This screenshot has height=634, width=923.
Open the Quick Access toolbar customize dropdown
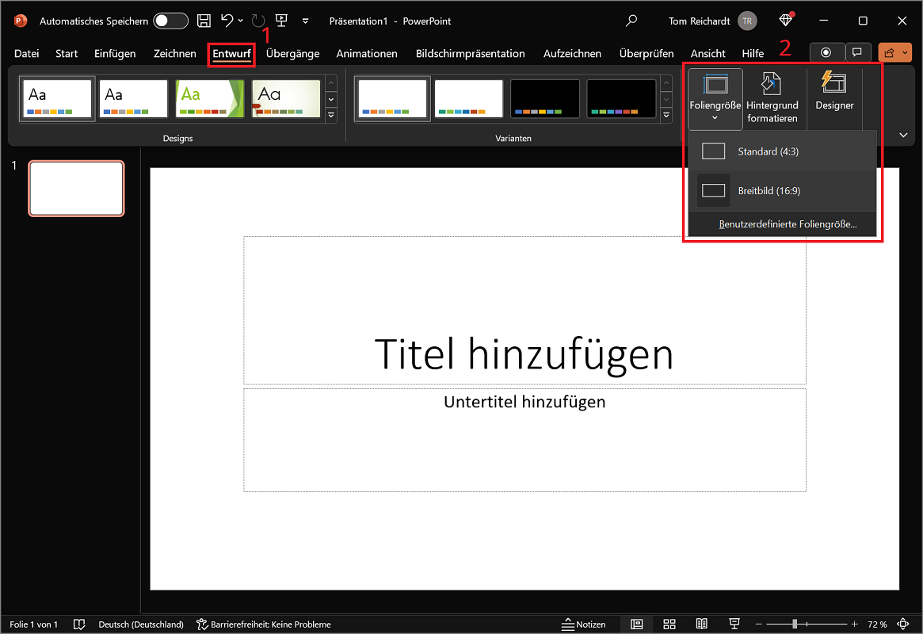point(306,21)
